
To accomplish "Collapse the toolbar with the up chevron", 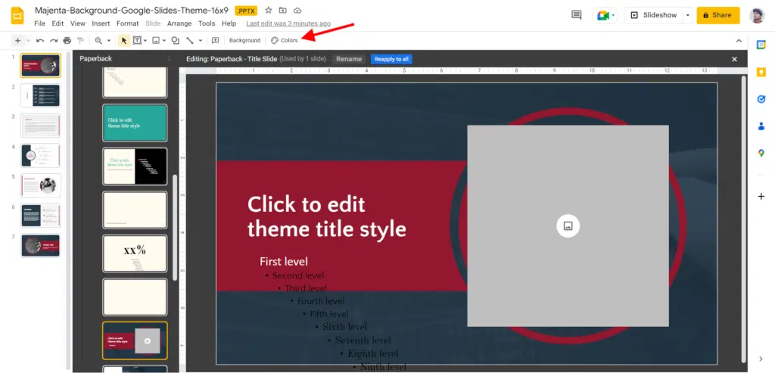I will click(x=739, y=40).
